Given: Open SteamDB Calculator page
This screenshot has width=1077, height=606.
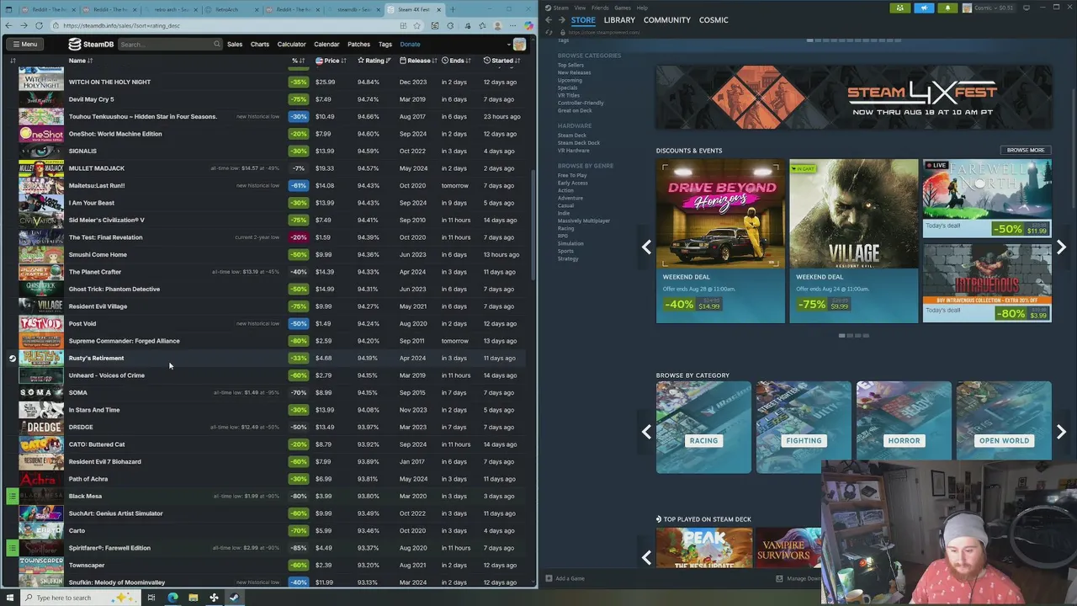Looking at the screenshot, I should 292,44.
